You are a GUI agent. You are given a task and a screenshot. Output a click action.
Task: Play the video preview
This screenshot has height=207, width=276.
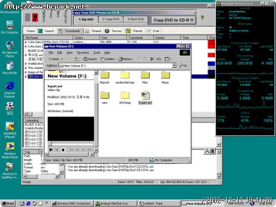pos(51,150)
